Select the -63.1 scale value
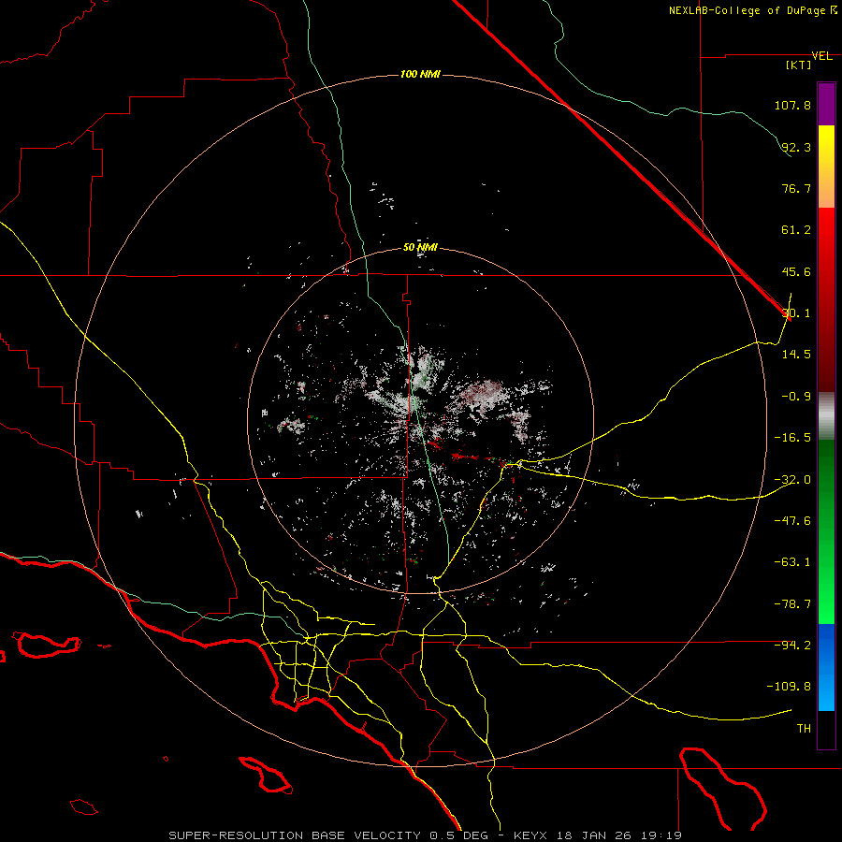Screen dimensions: 842x842 click(x=792, y=562)
